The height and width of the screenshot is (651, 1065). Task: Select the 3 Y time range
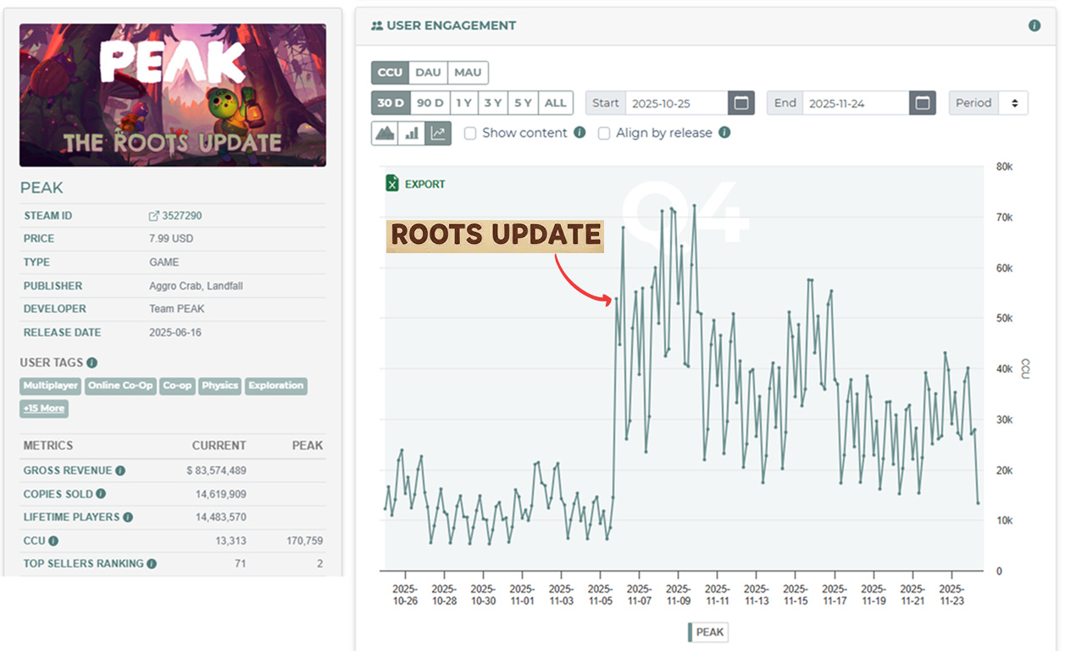click(493, 103)
